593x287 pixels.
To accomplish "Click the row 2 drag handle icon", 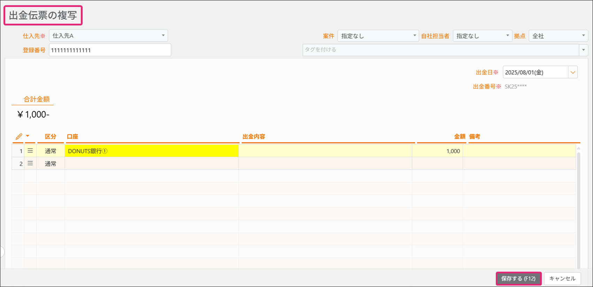I will tap(30, 163).
